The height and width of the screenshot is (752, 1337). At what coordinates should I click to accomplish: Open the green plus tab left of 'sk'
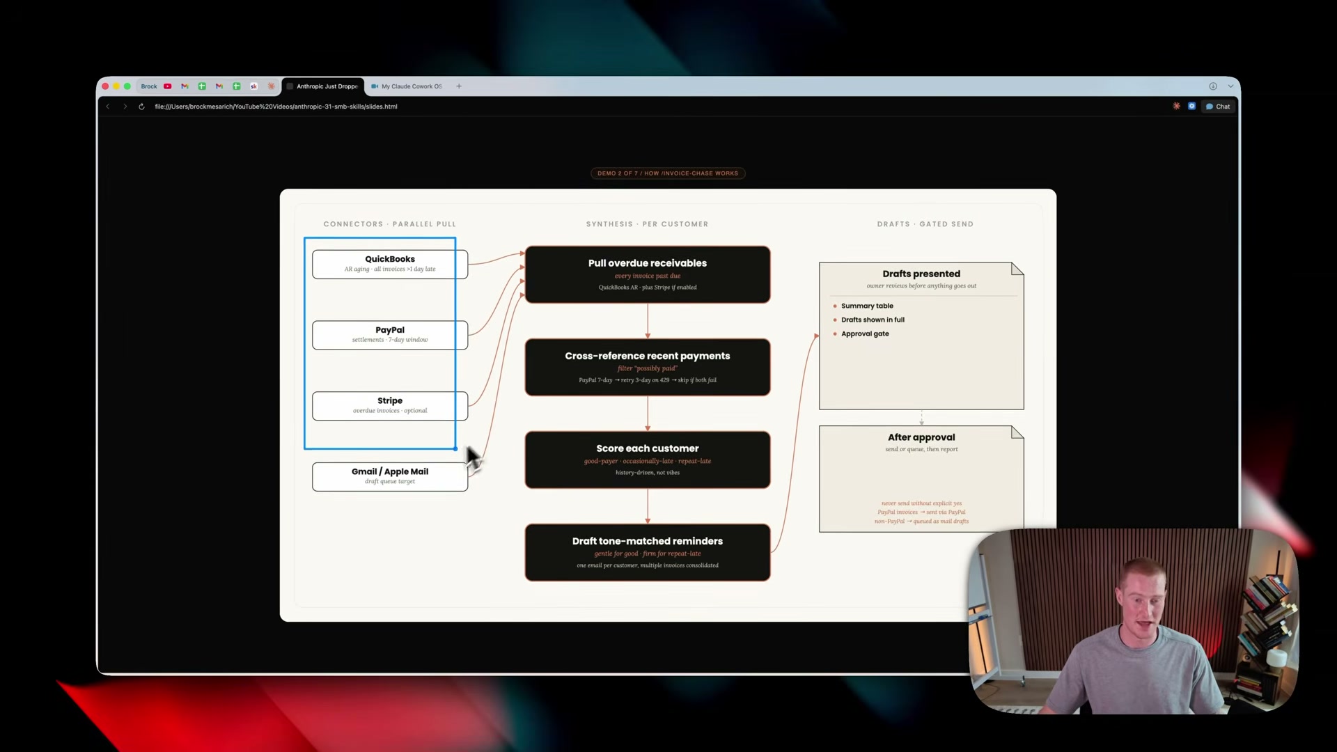pos(237,86)
